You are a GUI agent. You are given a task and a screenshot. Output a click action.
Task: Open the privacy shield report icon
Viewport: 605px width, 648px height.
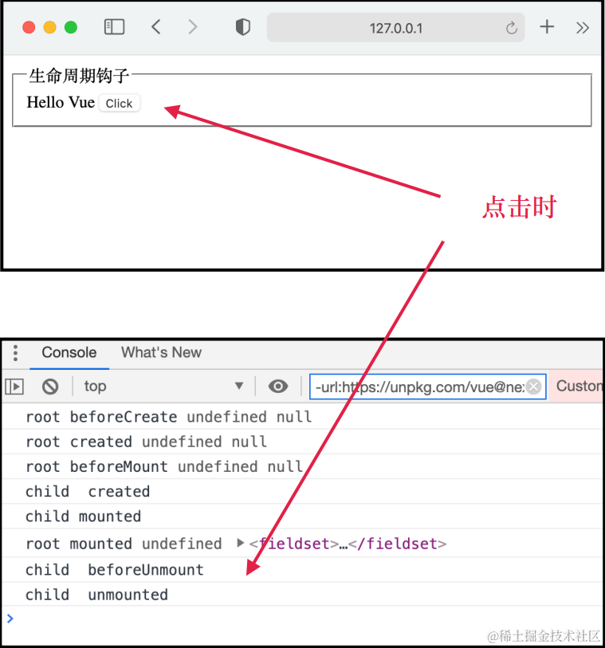click(242, 27)
